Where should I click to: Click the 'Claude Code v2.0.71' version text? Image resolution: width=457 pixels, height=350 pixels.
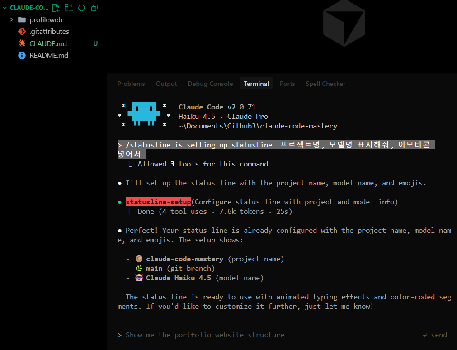[217, 107]
